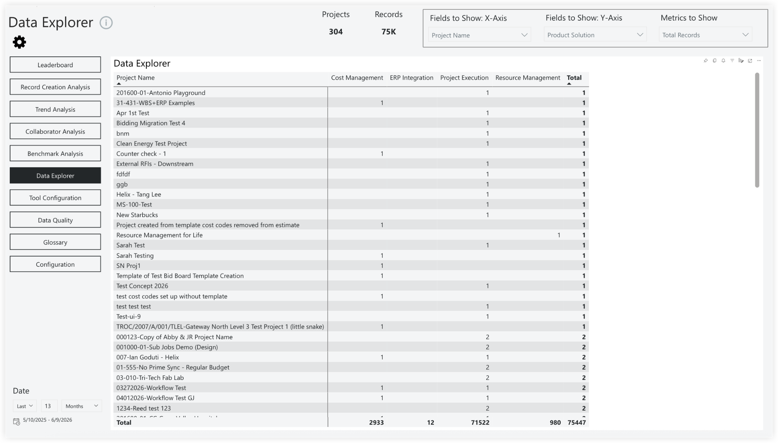Select row '03-010-Tri-Tech Fab Lab'
The width and height of the screenshot is (778, 443).
click(x=351, y=378)
